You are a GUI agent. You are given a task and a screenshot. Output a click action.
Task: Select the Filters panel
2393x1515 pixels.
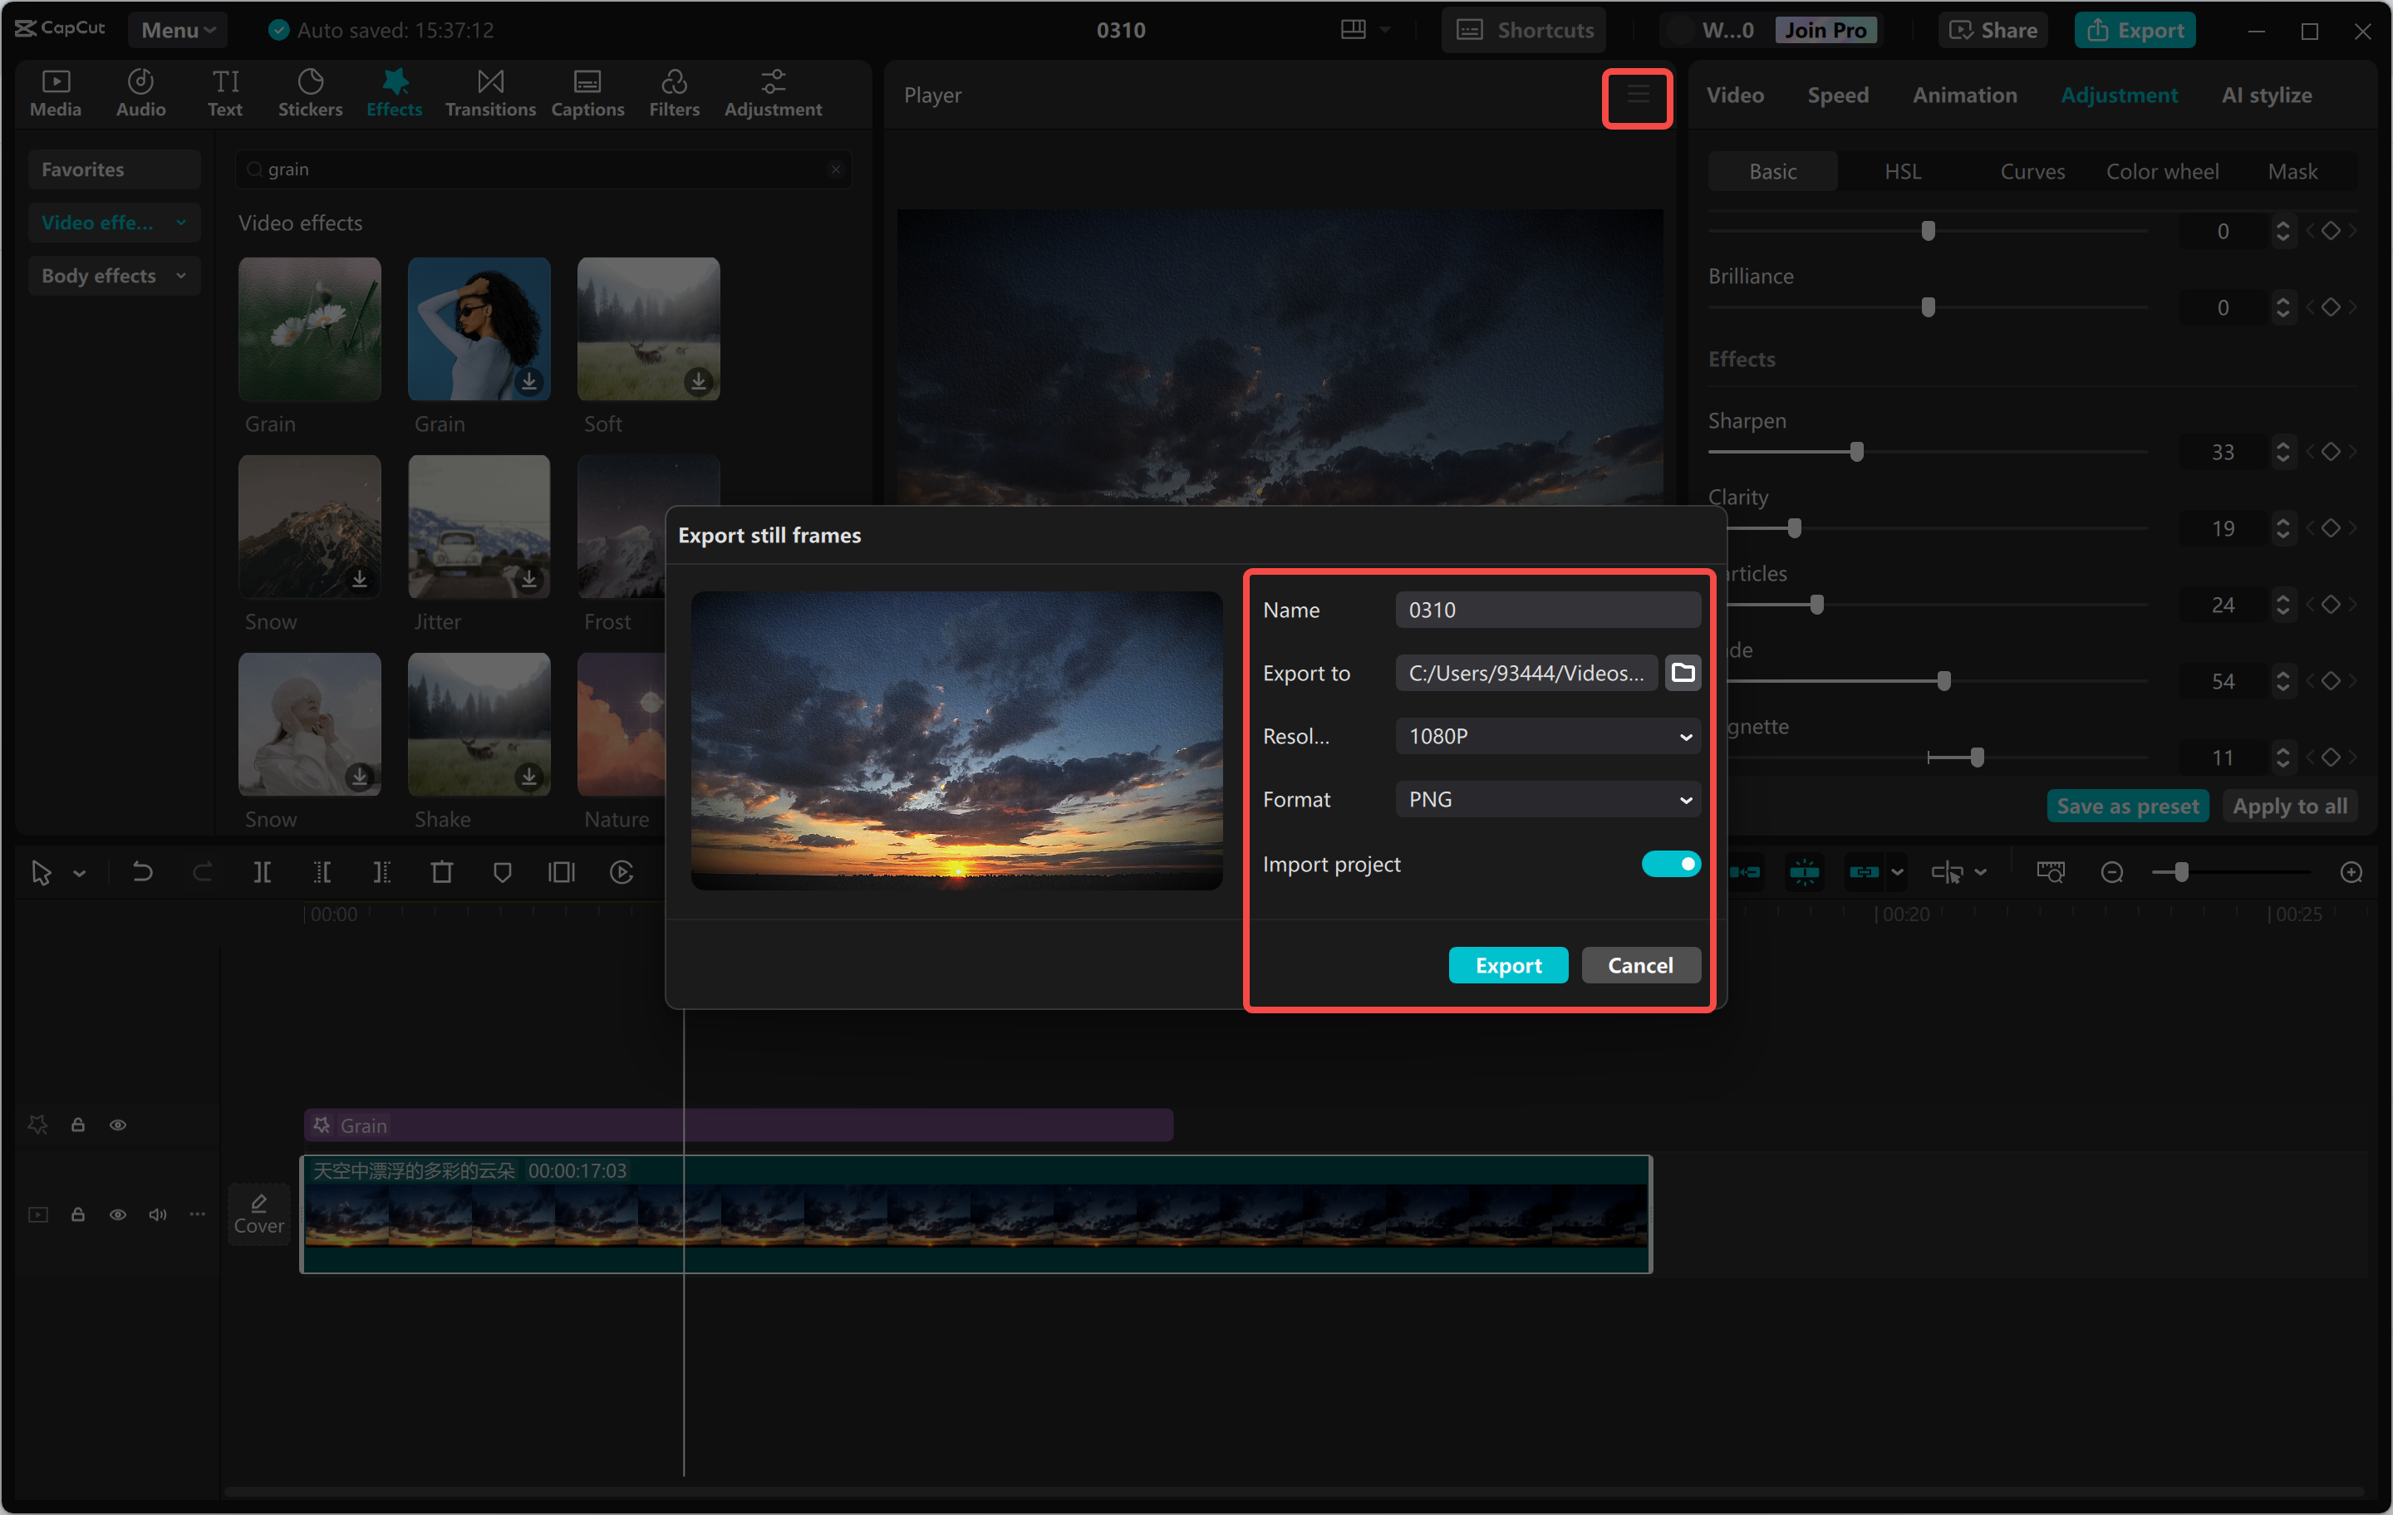tap(675, 92)
